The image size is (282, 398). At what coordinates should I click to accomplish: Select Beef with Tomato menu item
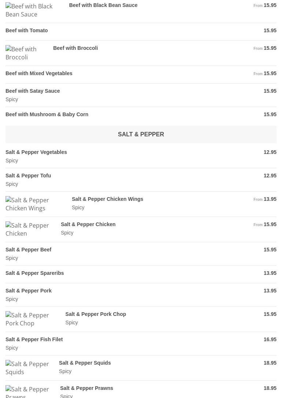pyautogui.click(x=141, y=32)
